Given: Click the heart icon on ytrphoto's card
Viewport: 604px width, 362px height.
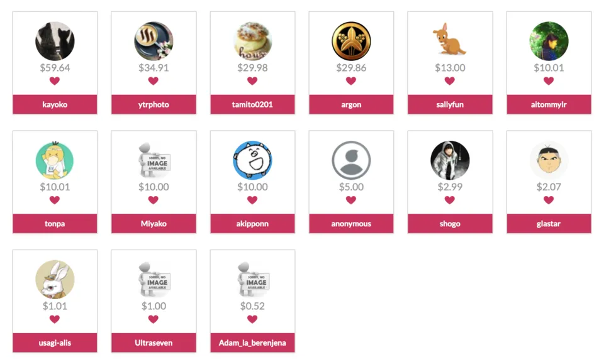Looking at the screenshot, I should (154, 81).
